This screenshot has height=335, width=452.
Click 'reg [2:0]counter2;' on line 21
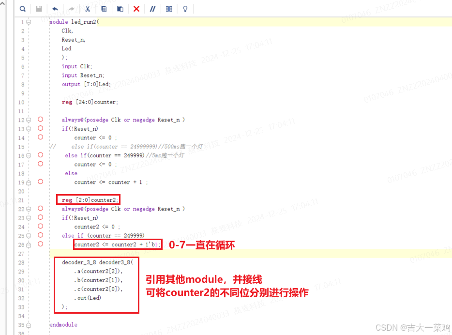(90, 200)
